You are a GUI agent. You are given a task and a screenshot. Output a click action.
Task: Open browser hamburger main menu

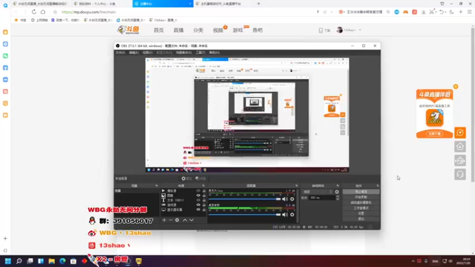(470, 12)
